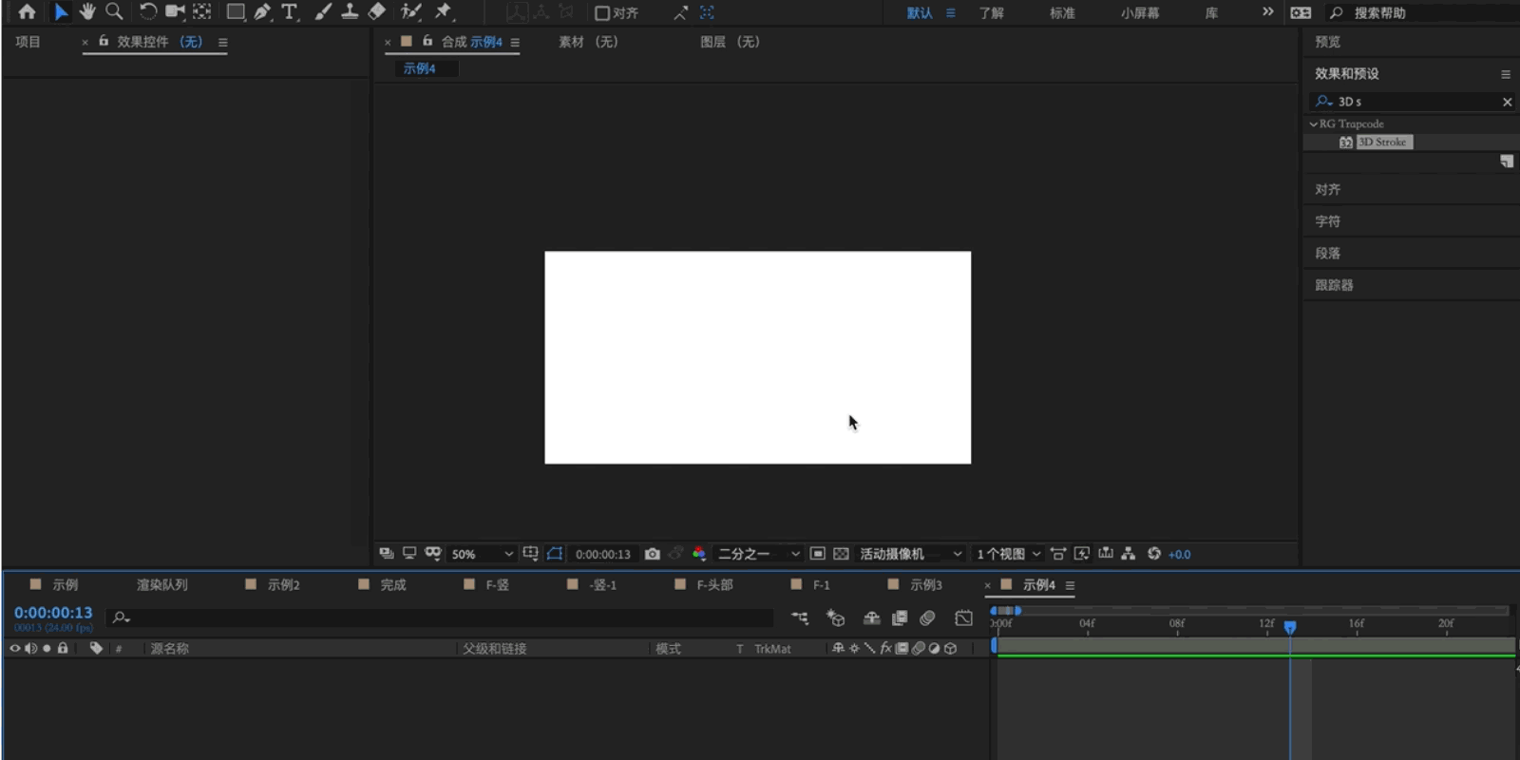
Task: Select the 标准 workspace
Action: click(1062, 13)
